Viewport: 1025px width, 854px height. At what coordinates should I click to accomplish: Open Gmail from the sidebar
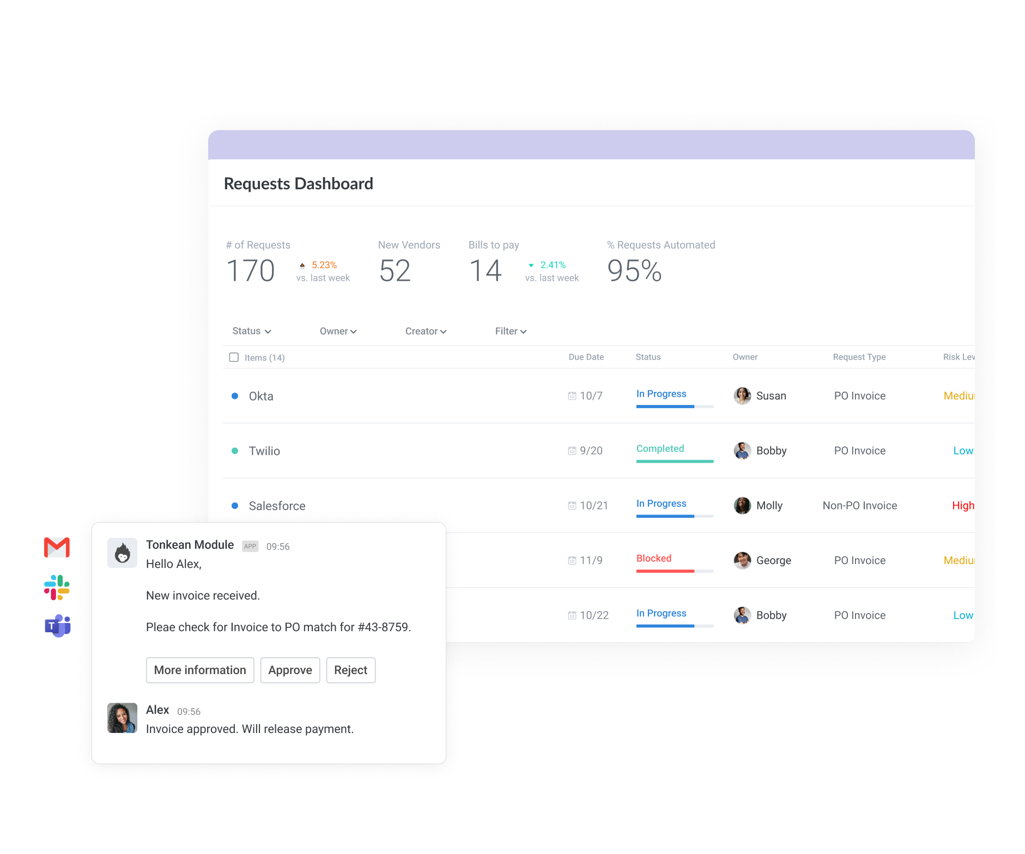56,547
